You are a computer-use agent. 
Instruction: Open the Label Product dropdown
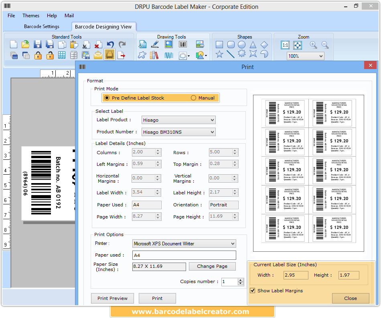click(x=178, y=120)
